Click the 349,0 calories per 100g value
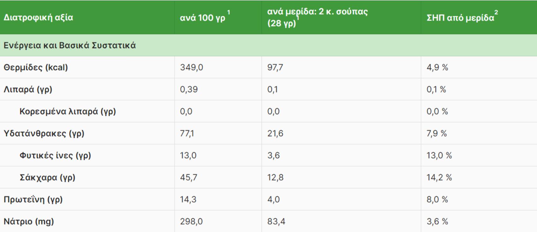537x232 pixels. pos(192,67)
